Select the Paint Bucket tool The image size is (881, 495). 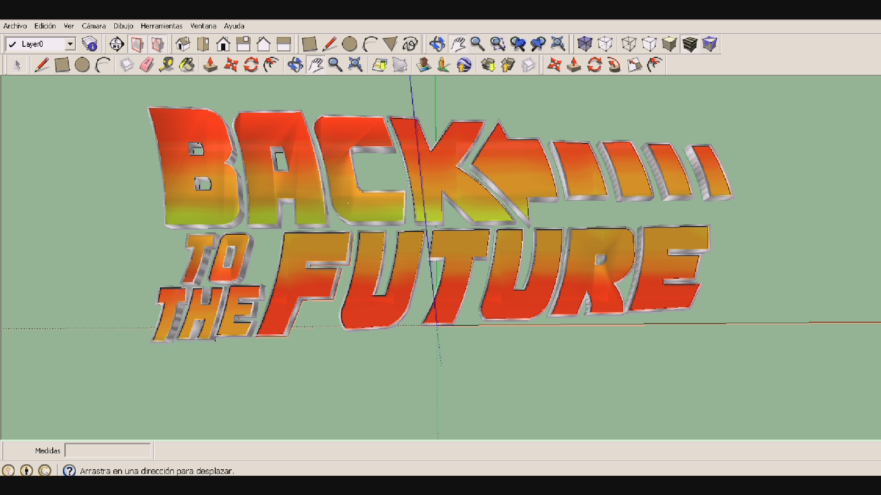click(187, 65)
